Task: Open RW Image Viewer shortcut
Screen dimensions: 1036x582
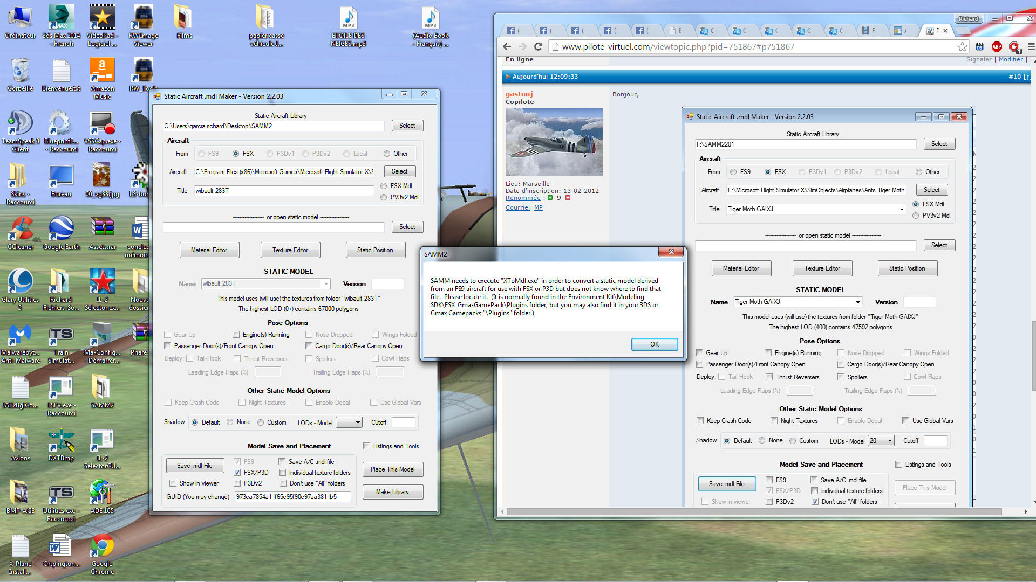Action: [143, 25]
